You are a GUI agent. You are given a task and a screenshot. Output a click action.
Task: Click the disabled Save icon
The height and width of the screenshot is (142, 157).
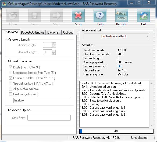[35, 16]
